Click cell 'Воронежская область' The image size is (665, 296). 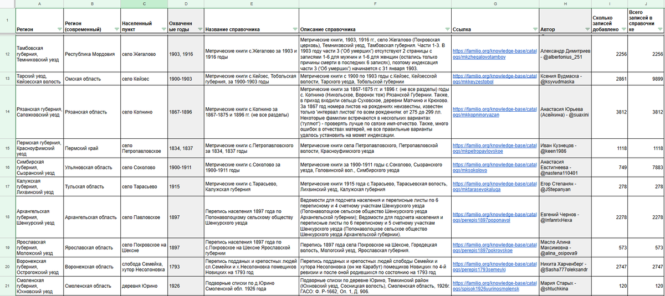coord(91,267)
